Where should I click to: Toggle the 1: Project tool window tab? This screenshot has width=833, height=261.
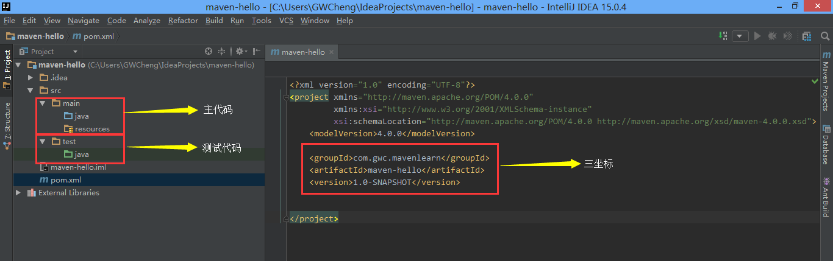7,69
